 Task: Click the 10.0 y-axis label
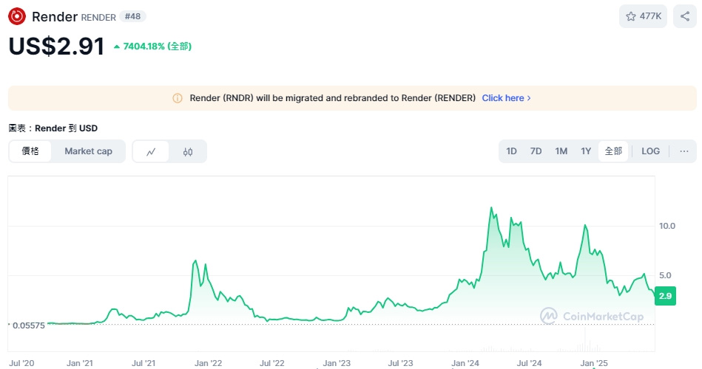[x=667, y=226]
